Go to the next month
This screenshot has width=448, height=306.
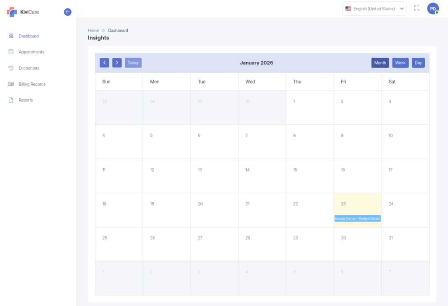pos(117,63)
